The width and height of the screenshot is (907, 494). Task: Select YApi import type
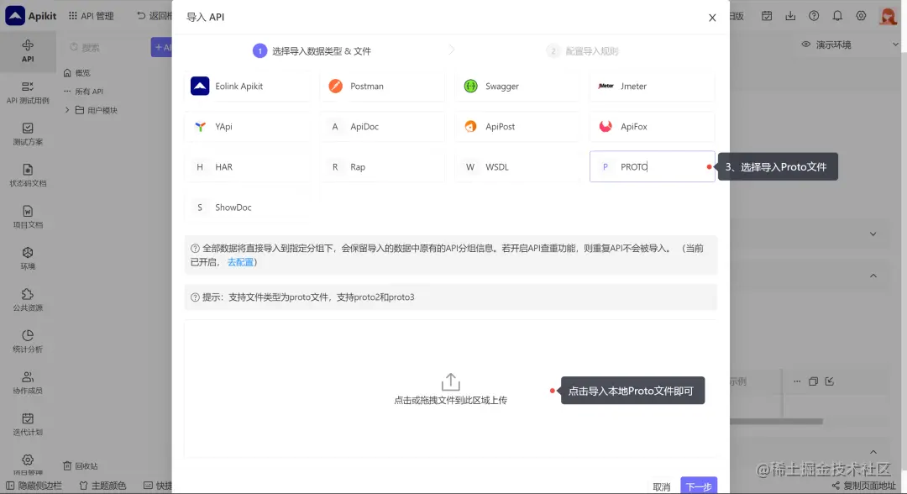[248, 127]
